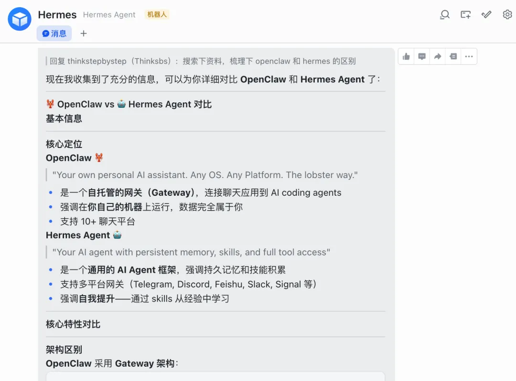Click quote 'Your AI agent with persistent memory'
Screen dimensions: 516x381
pyautogui.click(x=191, y=252)
